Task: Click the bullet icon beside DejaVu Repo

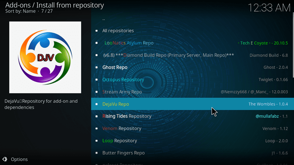Action: [97, 104]
